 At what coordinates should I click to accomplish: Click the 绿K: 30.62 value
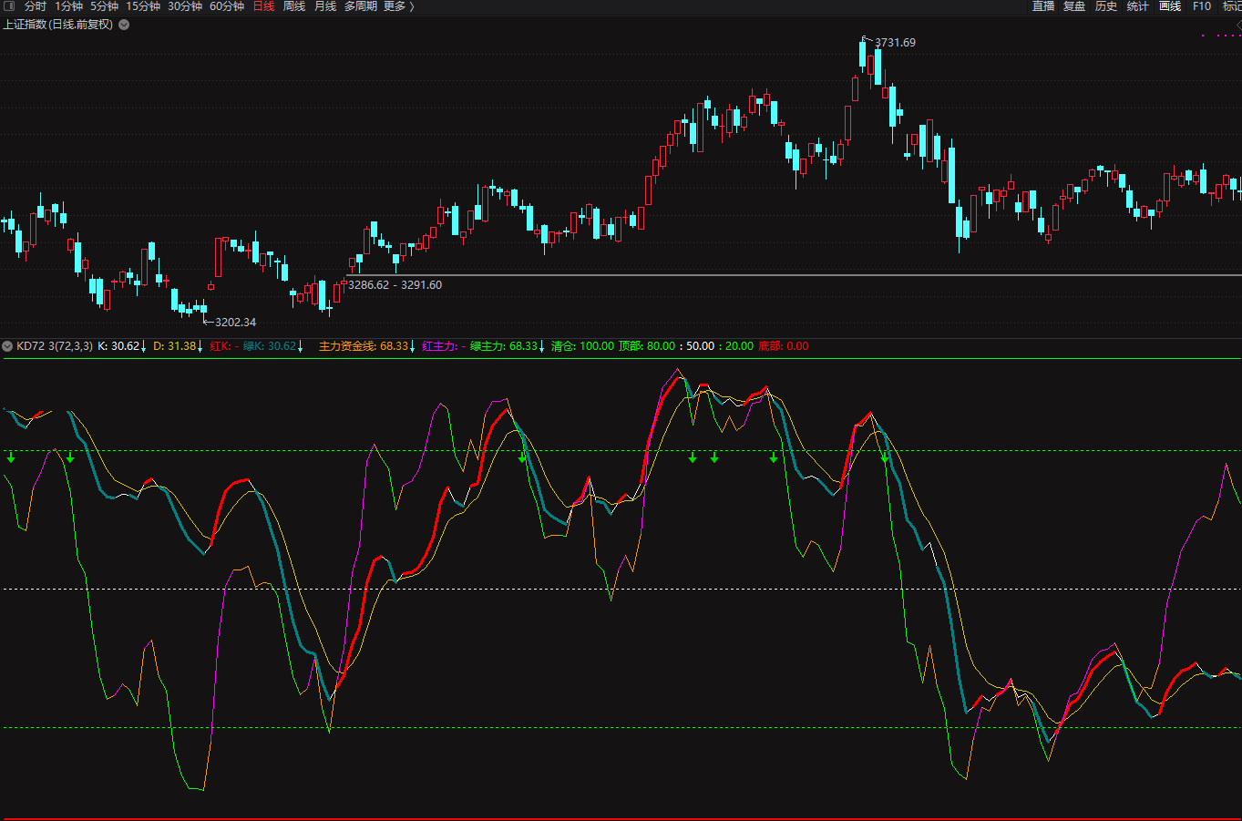270,346
